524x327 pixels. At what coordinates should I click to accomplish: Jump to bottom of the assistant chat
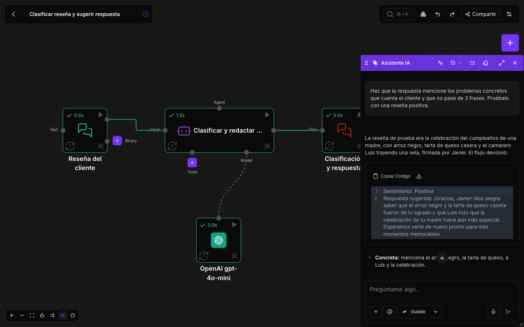(442, 258)
